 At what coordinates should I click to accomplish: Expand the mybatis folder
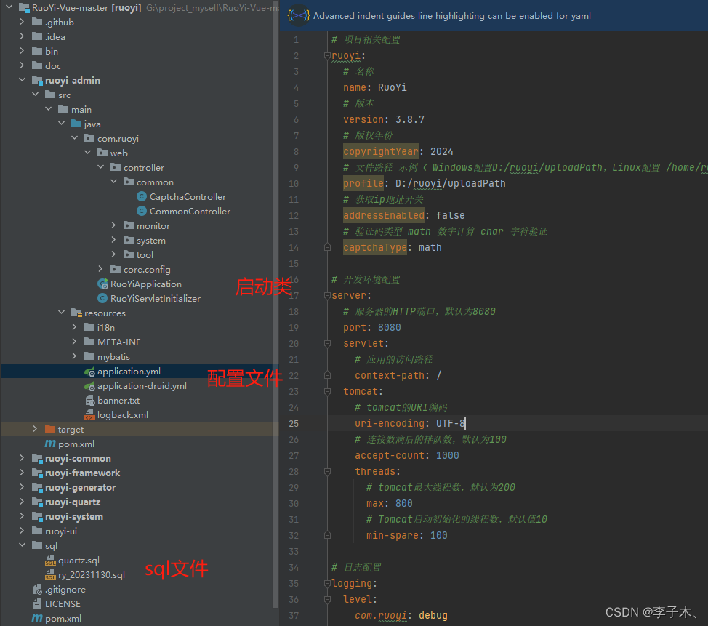(x=74, y=356)
